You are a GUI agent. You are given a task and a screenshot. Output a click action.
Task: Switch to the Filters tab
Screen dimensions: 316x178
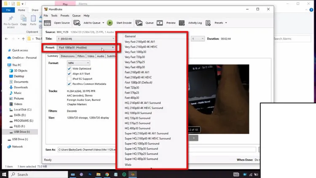[81, 56]
